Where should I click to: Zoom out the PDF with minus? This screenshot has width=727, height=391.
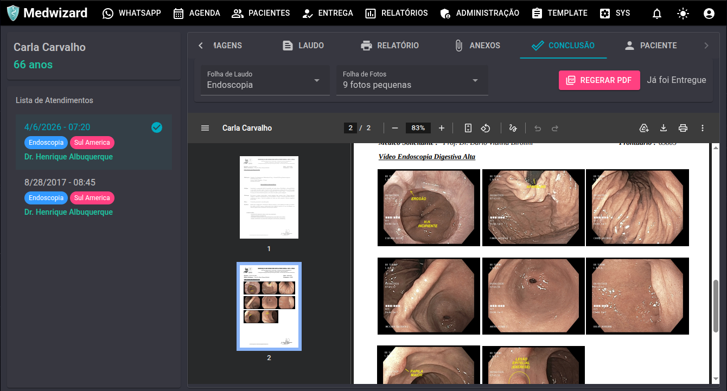click(x=395, y=128)
